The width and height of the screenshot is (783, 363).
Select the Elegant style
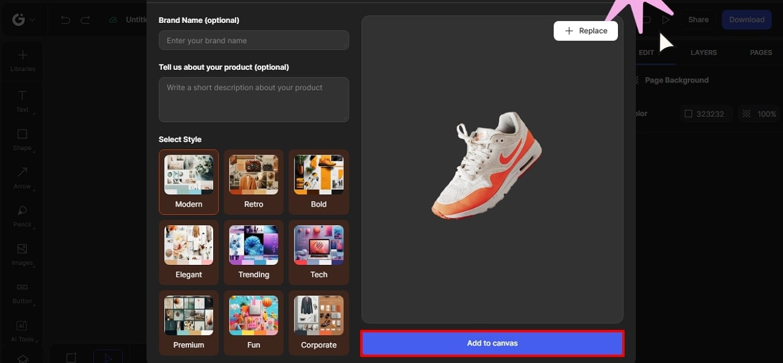[x=189, y=252]
